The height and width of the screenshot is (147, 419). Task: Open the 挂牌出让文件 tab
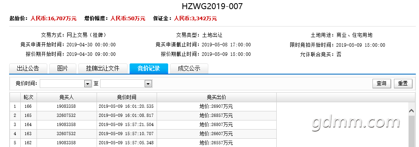coord(103,69)
